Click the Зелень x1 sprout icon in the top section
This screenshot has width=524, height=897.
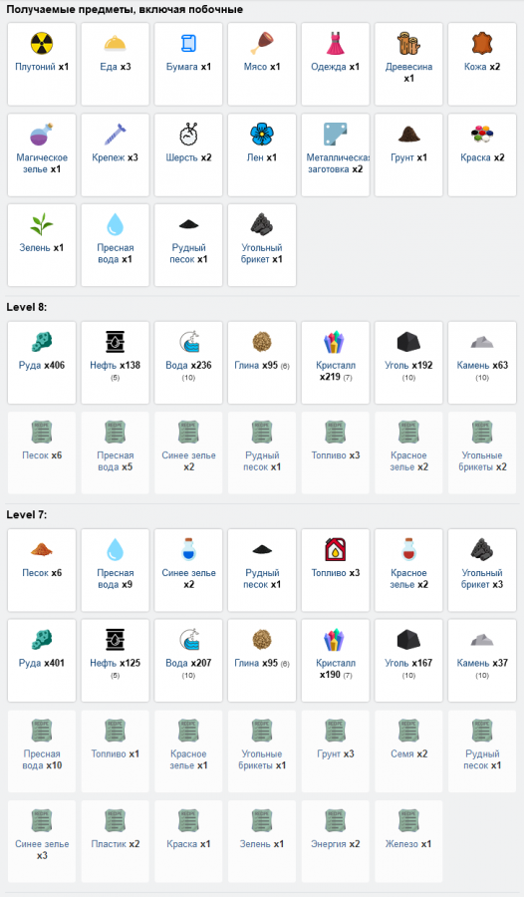point(42,225)
